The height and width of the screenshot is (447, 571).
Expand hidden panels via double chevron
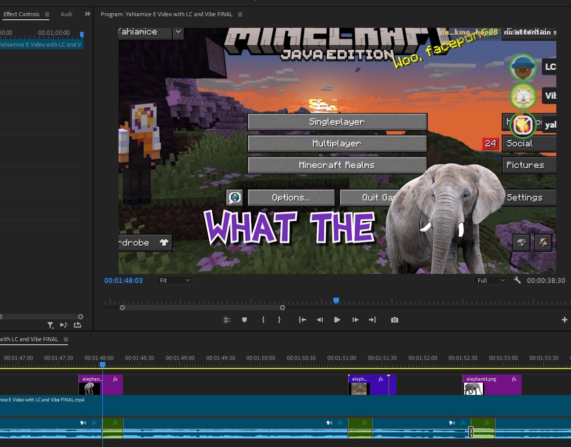(x=87, y=14)
